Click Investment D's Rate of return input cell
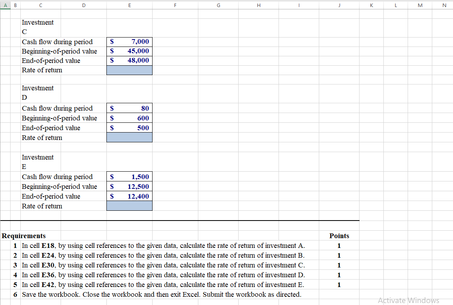The height and width of the screenshot is (305, 453). click(129, 137)
